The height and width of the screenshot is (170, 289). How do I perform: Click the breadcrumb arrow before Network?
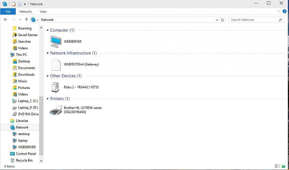click(38, 20)
